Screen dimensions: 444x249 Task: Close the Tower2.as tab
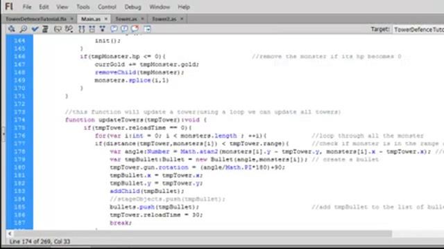click(182, 19)
